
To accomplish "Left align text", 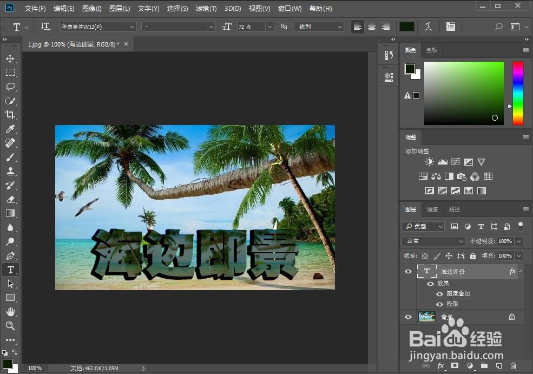I will pyautogui.click(x=357, y=27).
